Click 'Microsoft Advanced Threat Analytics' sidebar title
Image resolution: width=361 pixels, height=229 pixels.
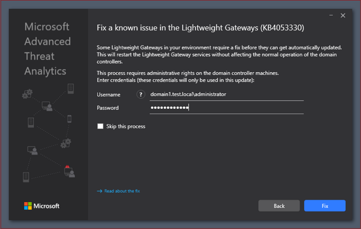click(47, 49)
